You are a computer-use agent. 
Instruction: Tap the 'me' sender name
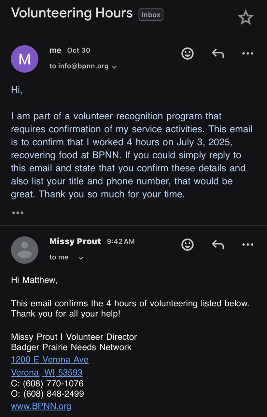point(55,50)
